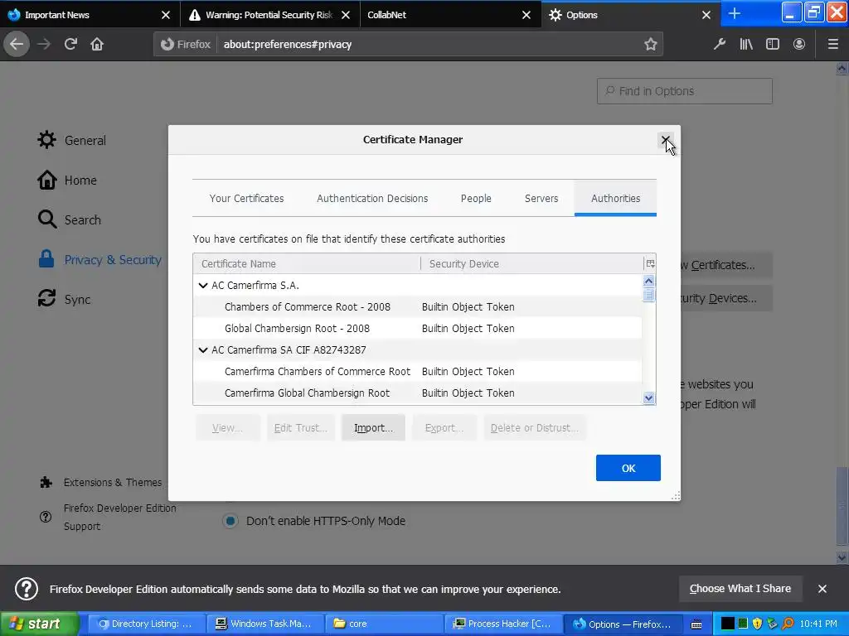
Task: Click the page scrollbar up arrow
Action: [842, 69]
